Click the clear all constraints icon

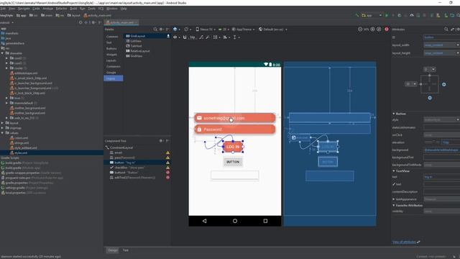click(x=201, y=37)
